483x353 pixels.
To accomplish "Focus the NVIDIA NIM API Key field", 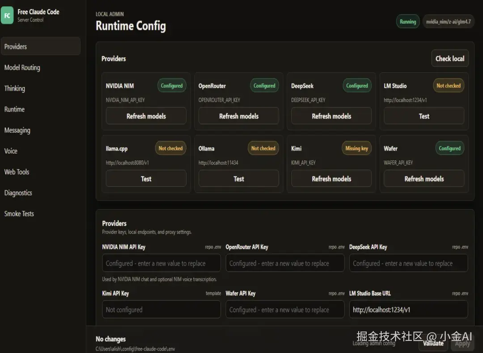I will pos(161,263).
